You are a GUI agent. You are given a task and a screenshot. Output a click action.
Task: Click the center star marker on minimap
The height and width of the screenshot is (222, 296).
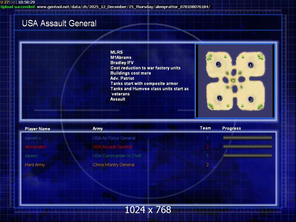pos(233,81)
